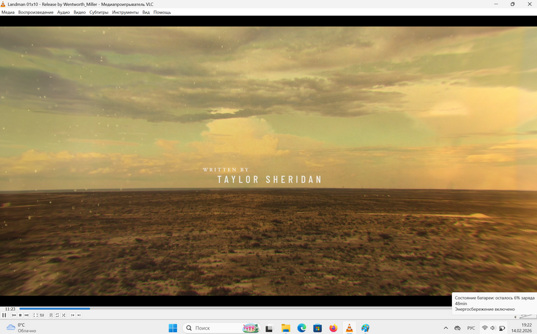The height and width of the screenshot is (334, 537).
Task: Restore down the VLC window
Action: [x=513, y=4]
